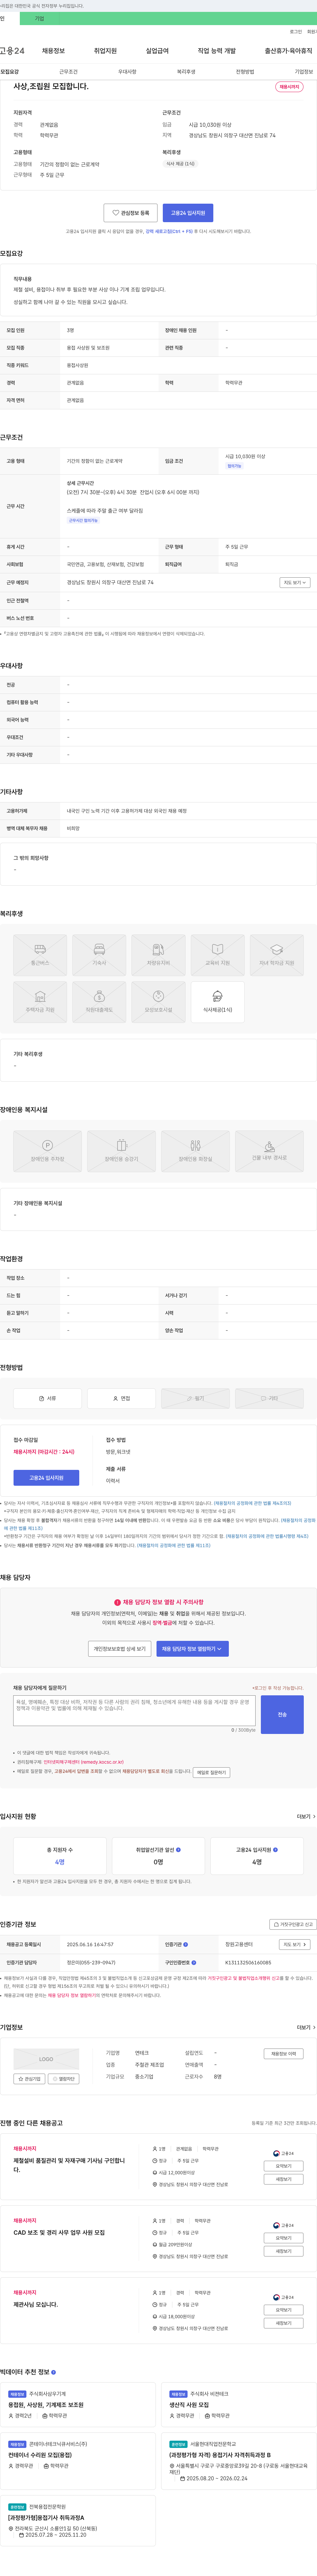Click the heart icon on 관심정보 등록
Image resolution: width=317 pixels, height=2576 pixels.
(116, 213)
